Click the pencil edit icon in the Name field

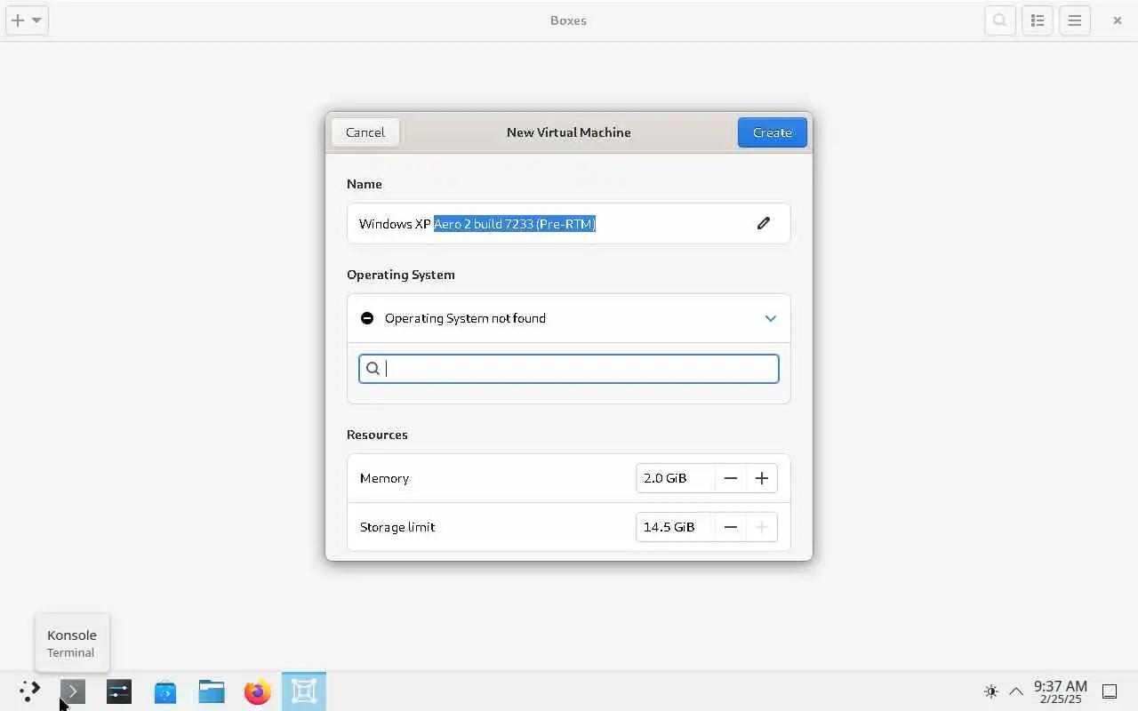(763, 223)
